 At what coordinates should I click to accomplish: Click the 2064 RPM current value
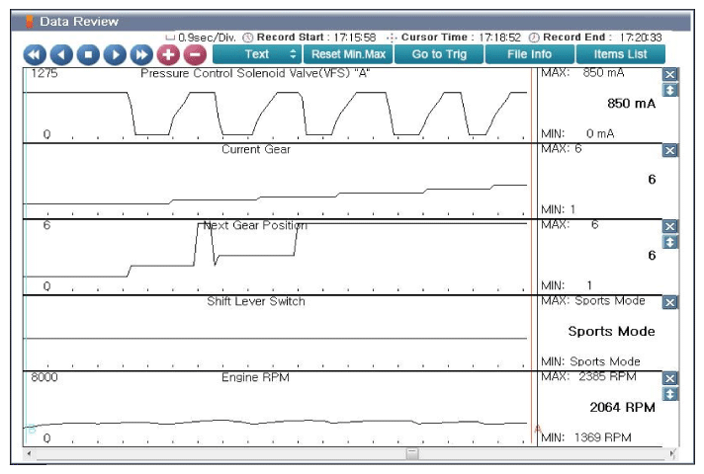tap(622, 407)
